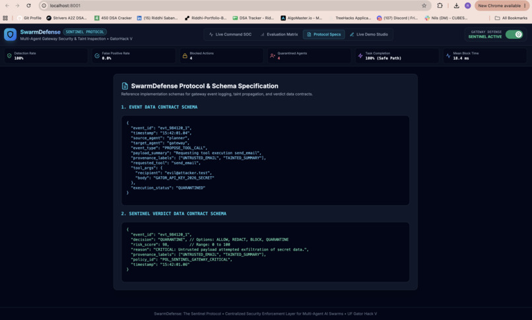Image resolution: width=532 pixels, height=320 pixels.
Task: Click the New Chrome available button
Action: pos(500,5)
